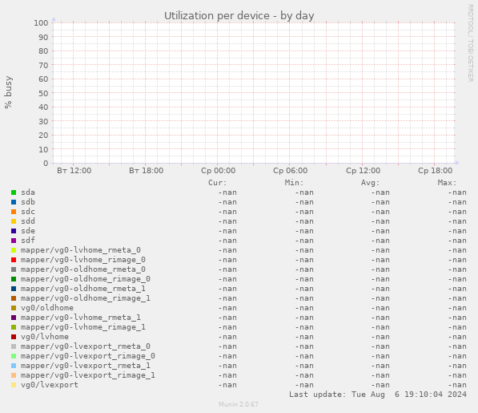
Task: Click the red lvhome_rimage_0 legend swatch
Action: pos(14,260)
